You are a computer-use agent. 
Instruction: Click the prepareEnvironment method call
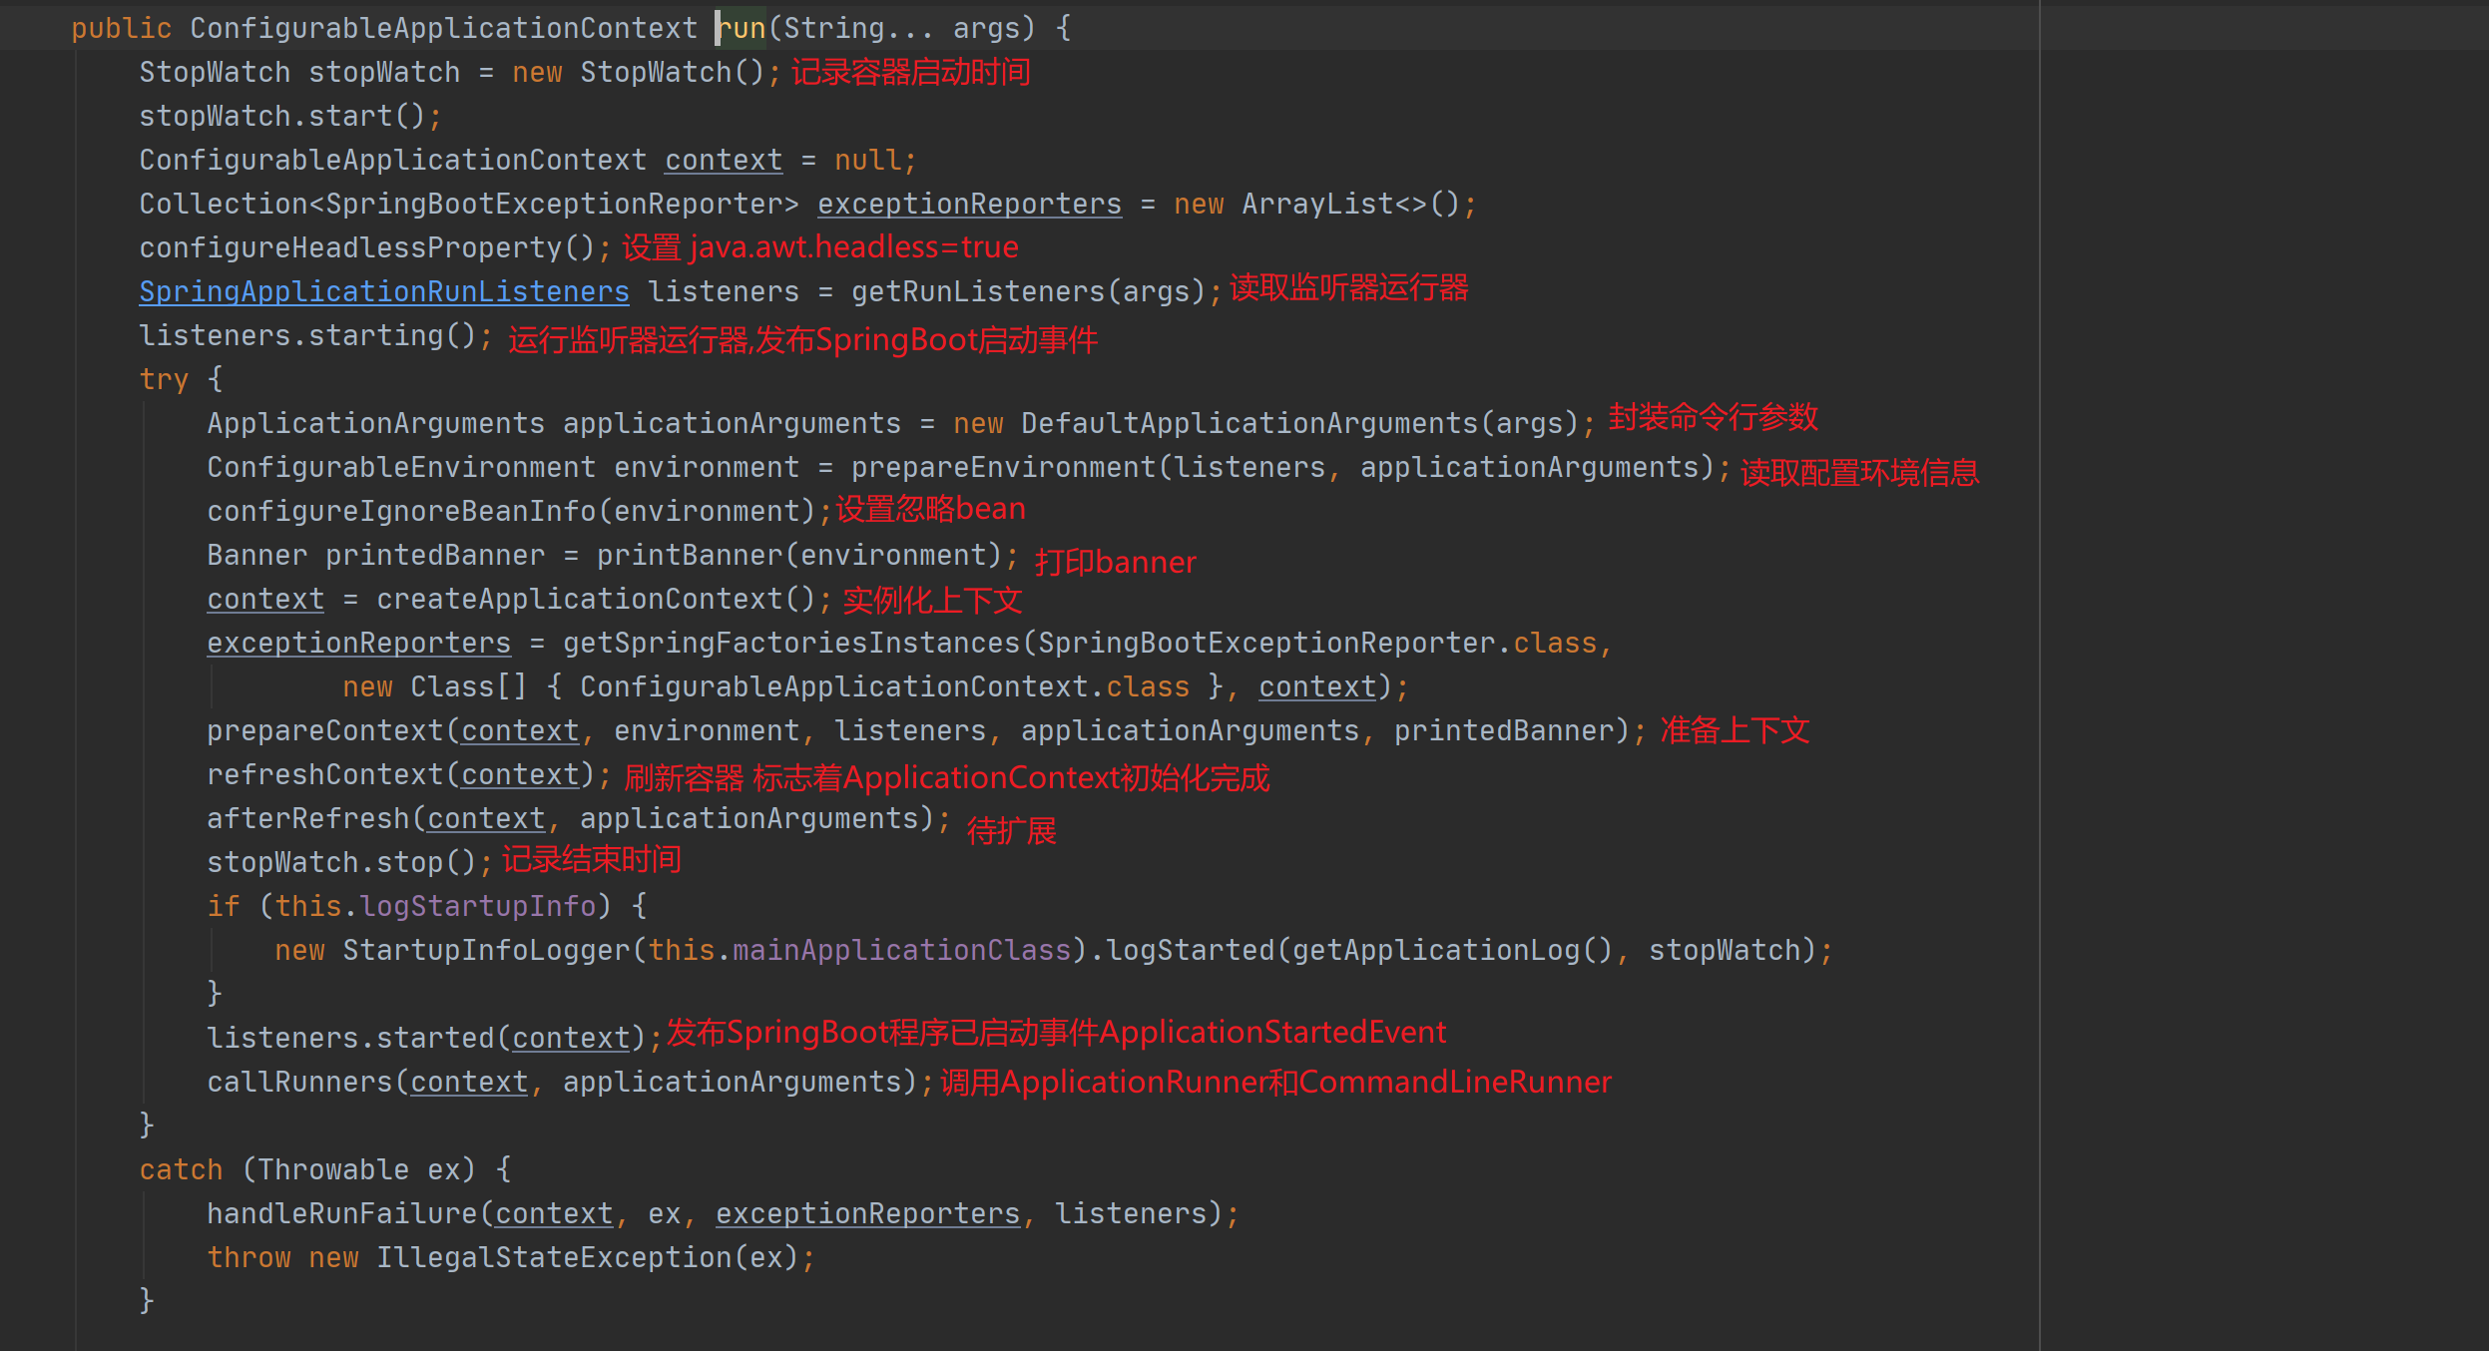point(1002,467)
